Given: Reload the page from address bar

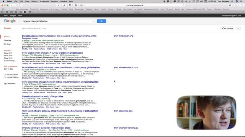Looking at the screenshot, I should pyautogui.click(x=183, y=5).
